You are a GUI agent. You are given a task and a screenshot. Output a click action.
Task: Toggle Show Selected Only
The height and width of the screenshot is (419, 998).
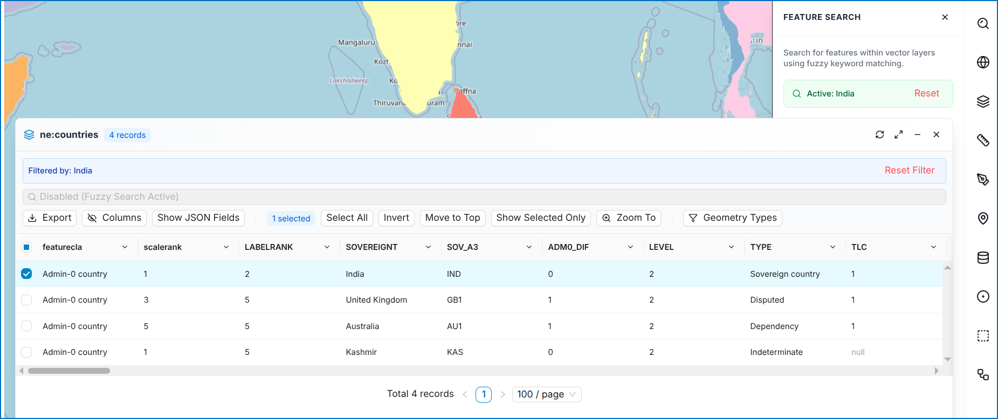point(541,218)
